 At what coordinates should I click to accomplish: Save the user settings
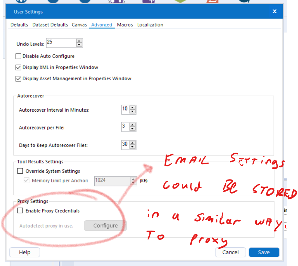click(x=264, y=252)
